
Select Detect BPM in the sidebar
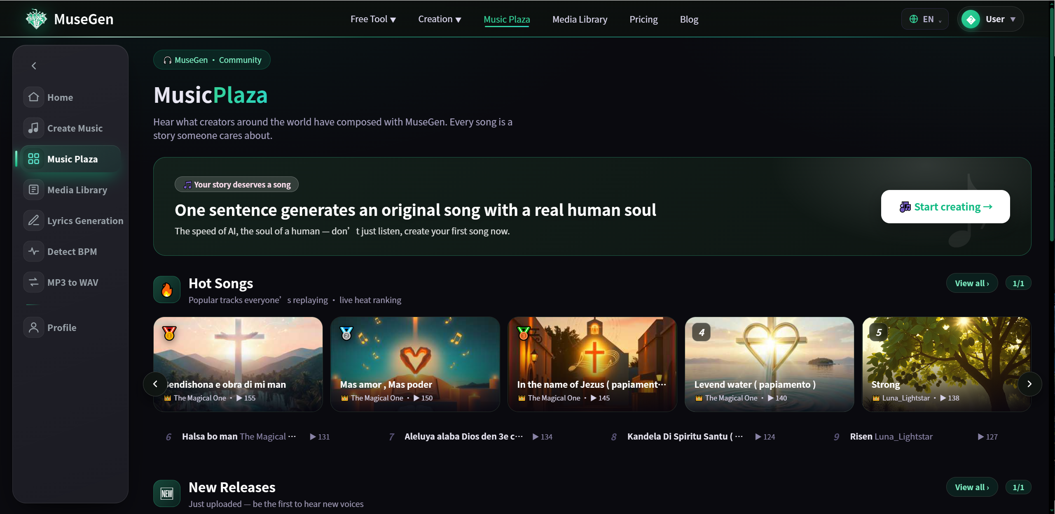pos(70,251)
